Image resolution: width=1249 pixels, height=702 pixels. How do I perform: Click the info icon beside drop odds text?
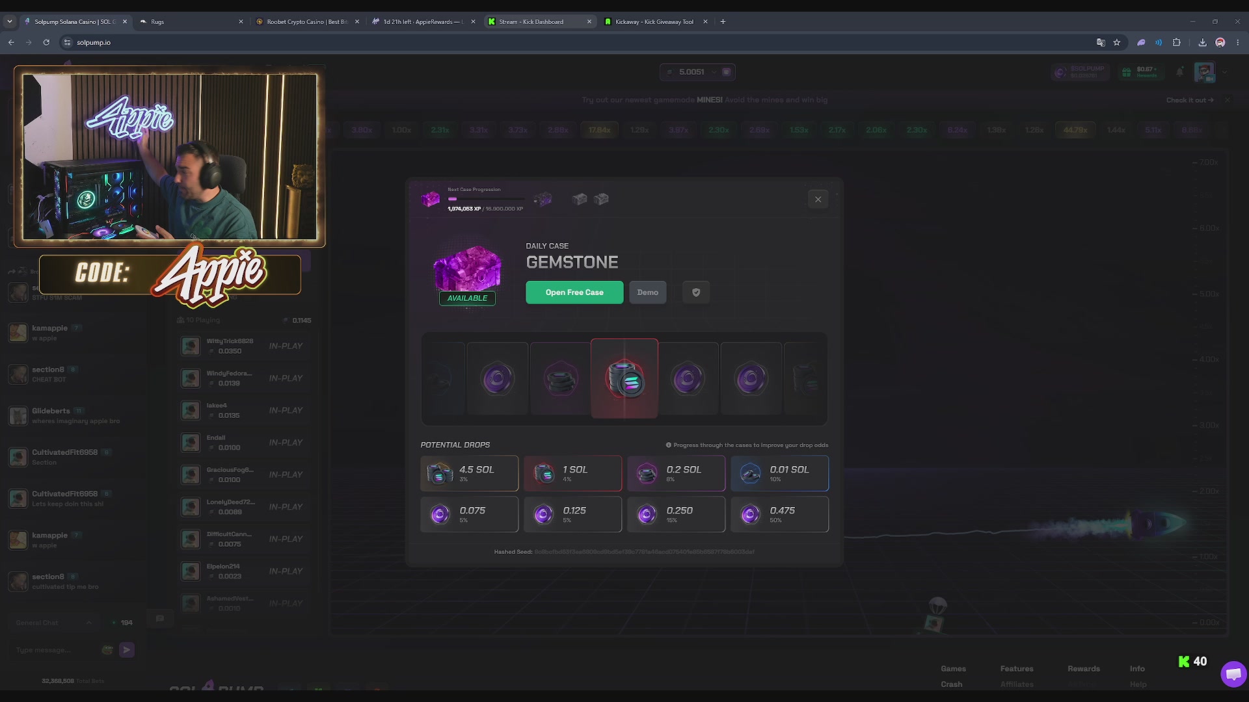pyautogui.click(x=668, y=445)
